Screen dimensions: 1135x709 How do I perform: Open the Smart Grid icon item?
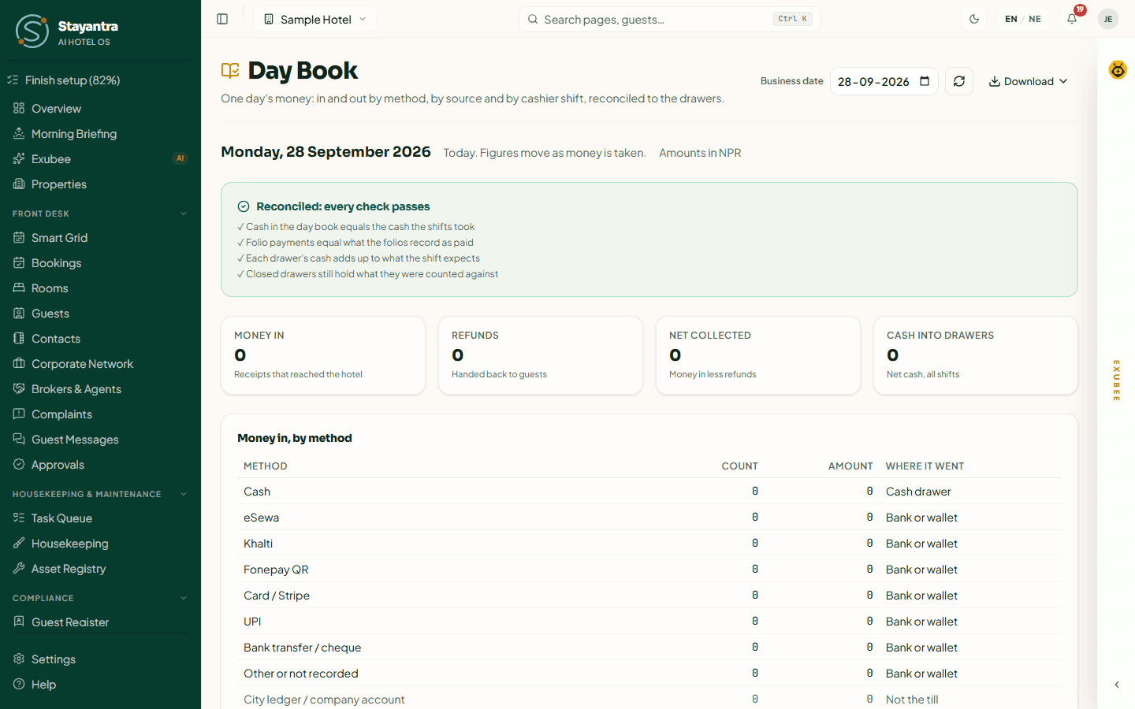tap(100, 238)
